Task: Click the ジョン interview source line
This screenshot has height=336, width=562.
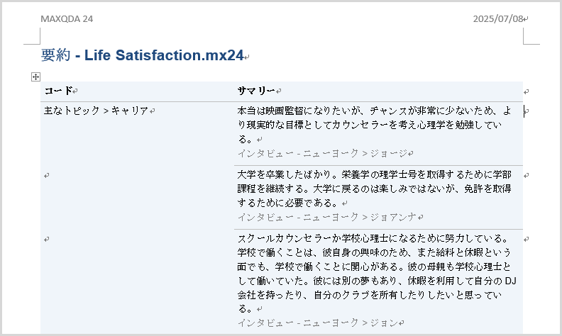Action: click(321, 323)
